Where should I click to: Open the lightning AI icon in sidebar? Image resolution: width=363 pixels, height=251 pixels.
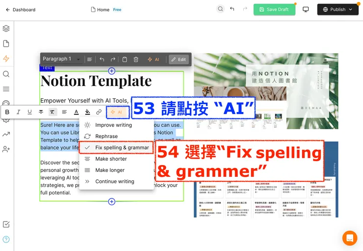[x=6, y=58]
